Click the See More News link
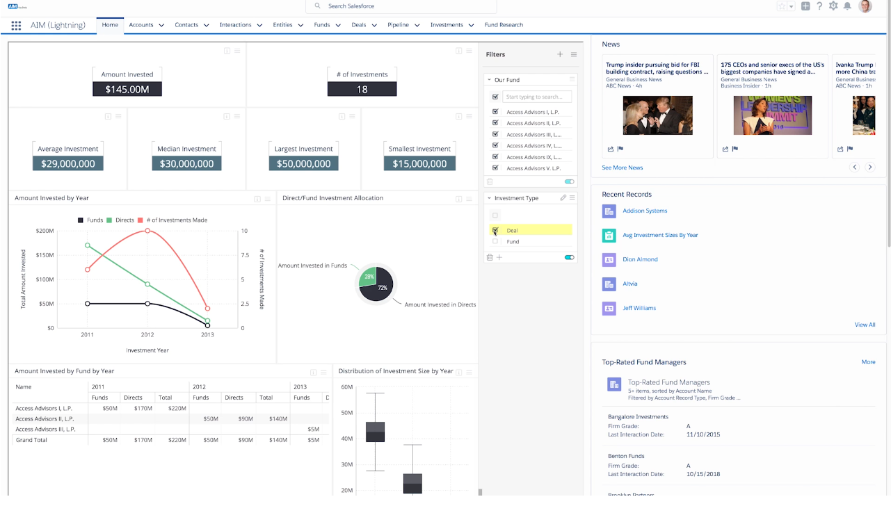 pyautogui.click(x=622, y=168)
